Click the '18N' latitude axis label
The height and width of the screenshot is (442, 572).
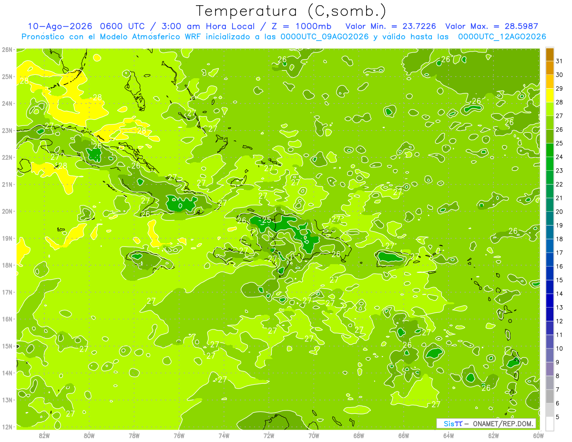pyautogui.click(x=7, y=265)
